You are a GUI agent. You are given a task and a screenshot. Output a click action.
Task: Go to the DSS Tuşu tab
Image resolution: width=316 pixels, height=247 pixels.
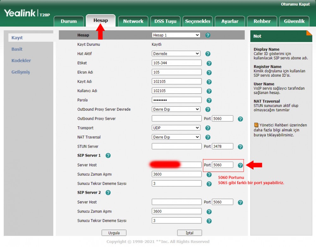pos(165,21)
